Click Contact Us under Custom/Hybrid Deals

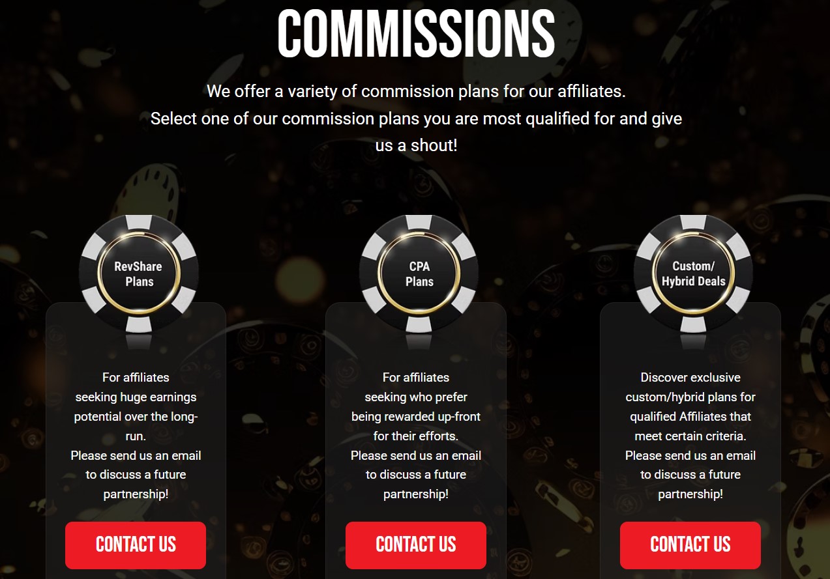tap(690, 545)
